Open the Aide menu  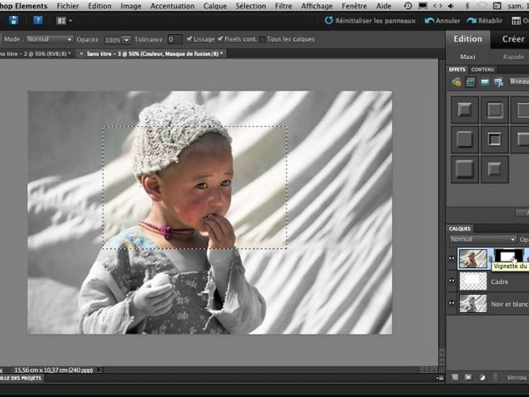[384, 6]
